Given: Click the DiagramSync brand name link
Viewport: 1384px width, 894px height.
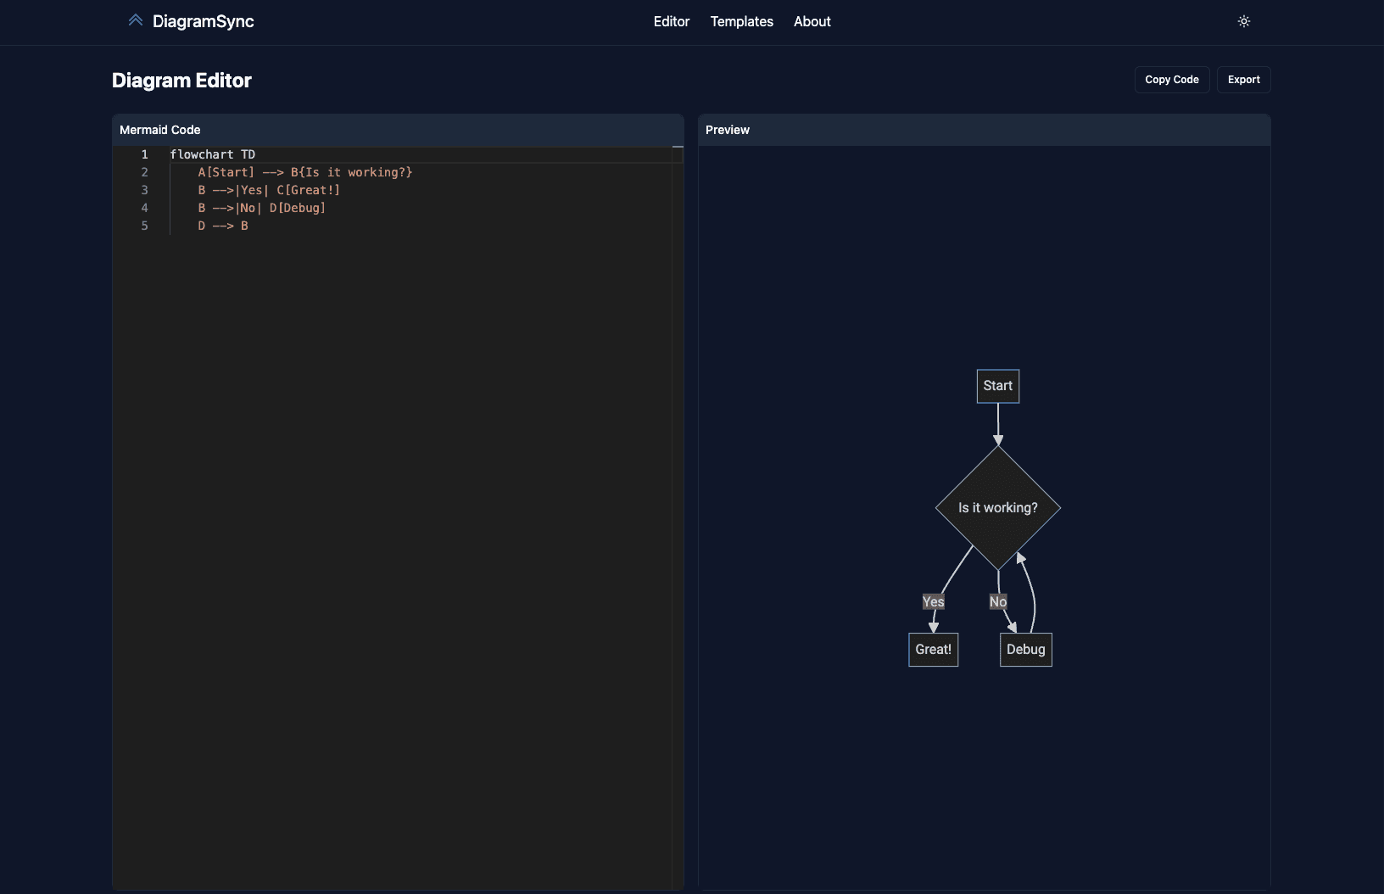Looking at the screenshot, I should [x=204, y=21].
